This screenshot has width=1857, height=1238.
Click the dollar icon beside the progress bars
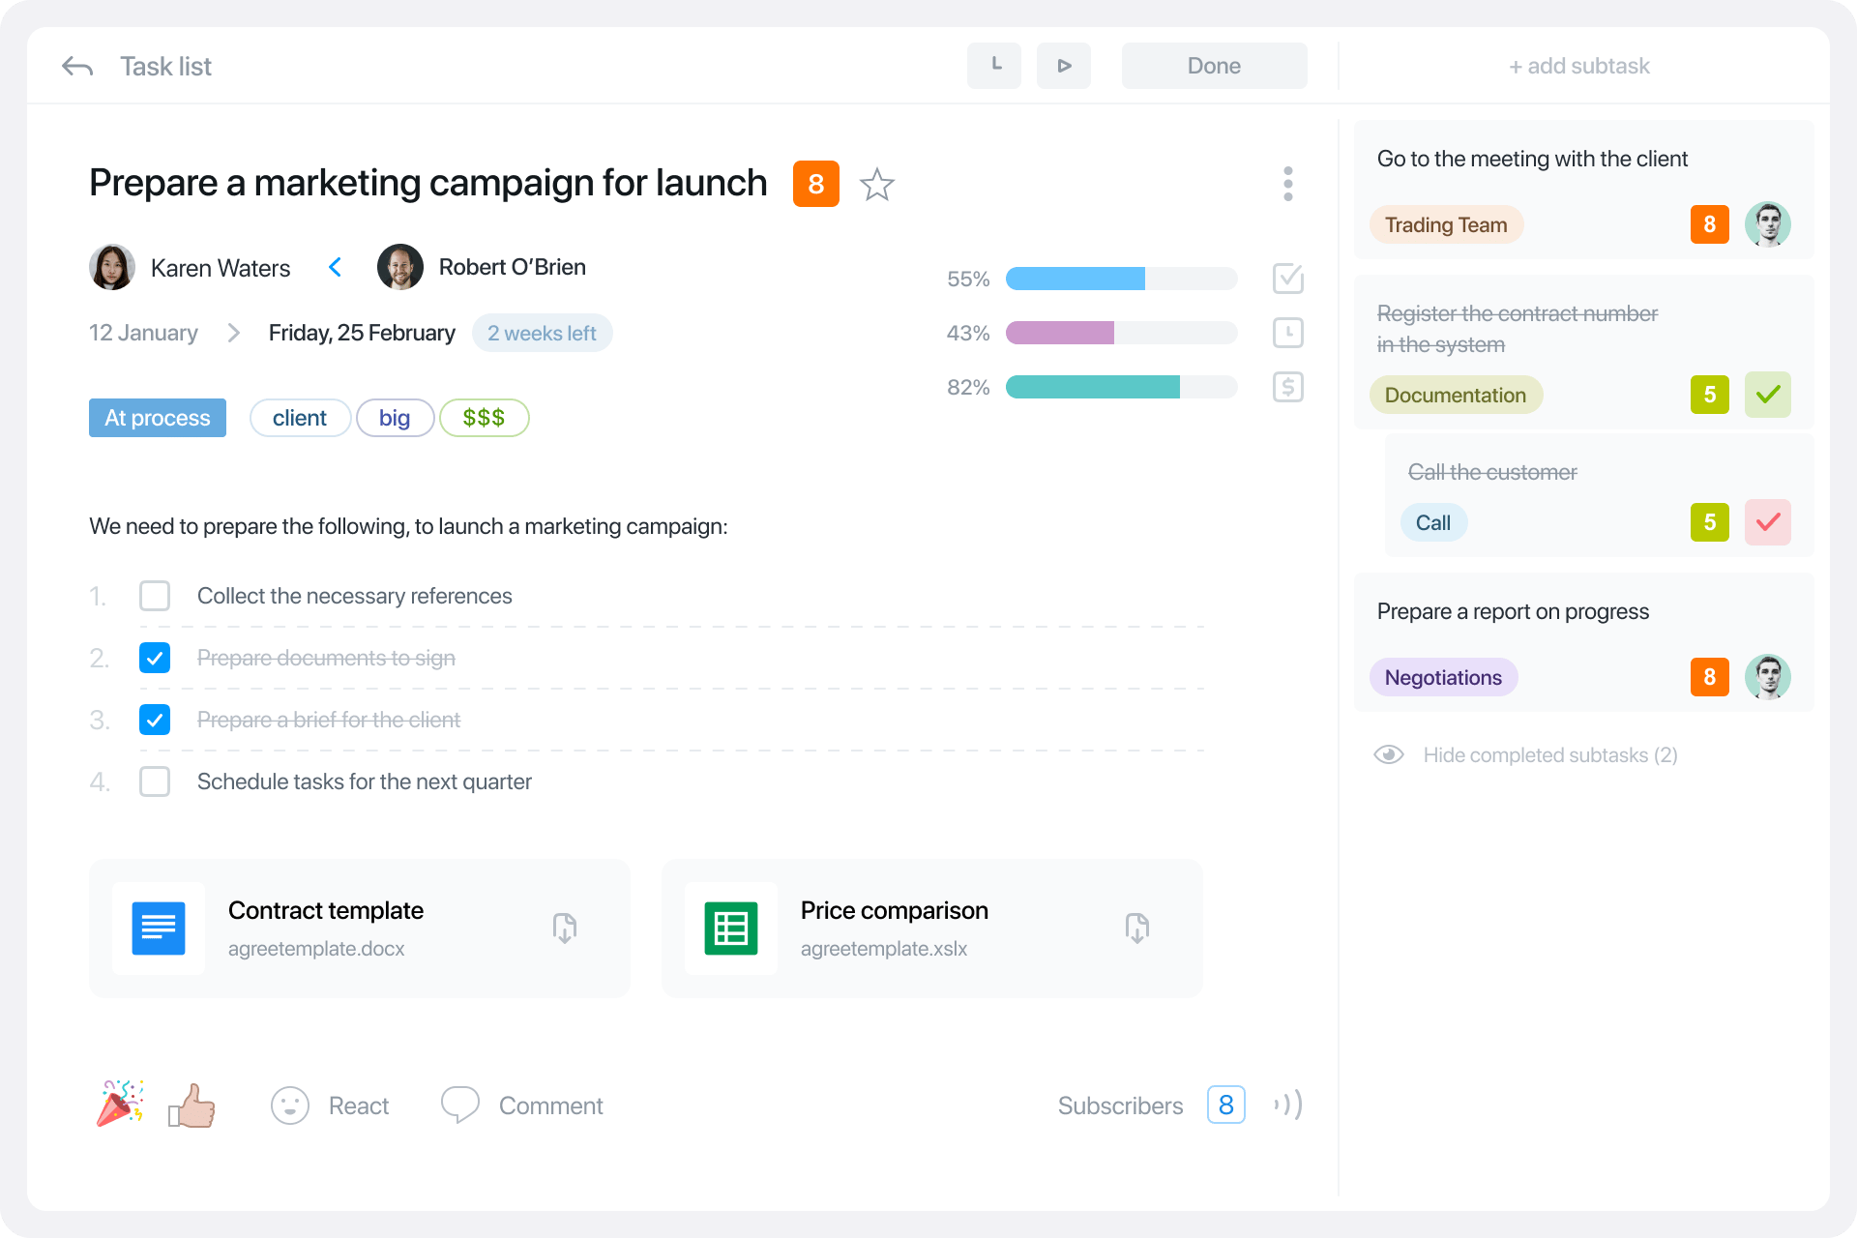tap(1287, 387)
